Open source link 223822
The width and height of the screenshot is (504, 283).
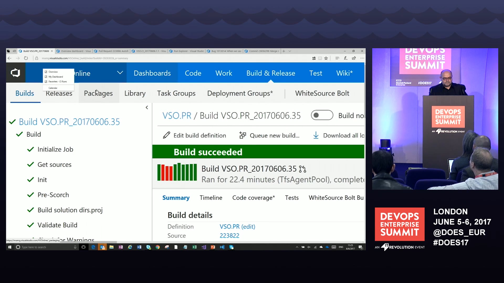point(229,236)
